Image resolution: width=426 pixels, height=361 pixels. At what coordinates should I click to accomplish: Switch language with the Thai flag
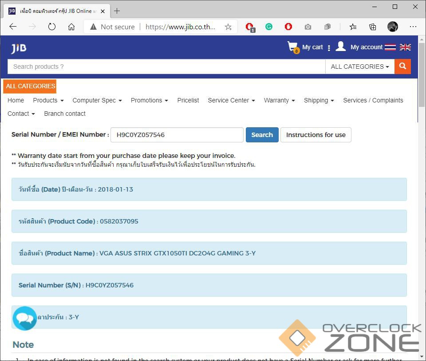(x=390, y=47)
